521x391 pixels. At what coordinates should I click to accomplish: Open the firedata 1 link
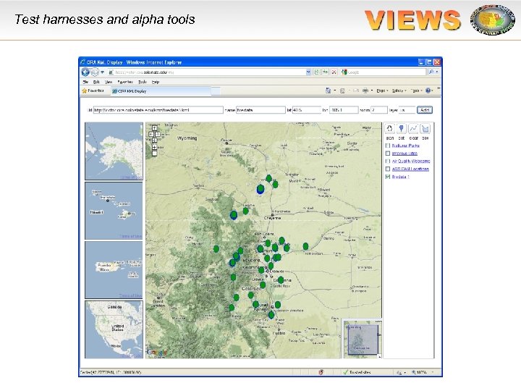[x=400, y=177]
